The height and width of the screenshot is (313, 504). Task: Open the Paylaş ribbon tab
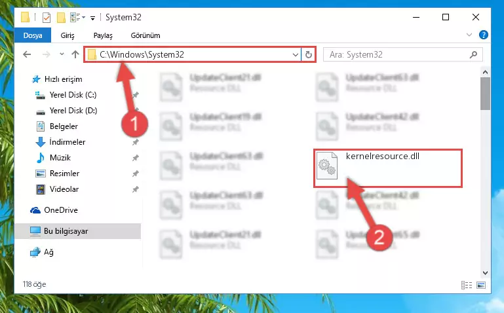point(103,35)
